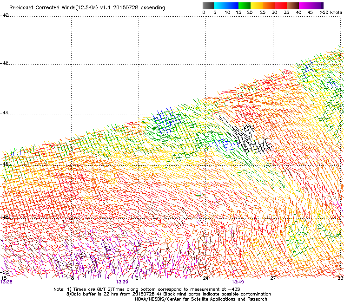
Task: Click the green cross marker near 24E
Action: coord(200,195)
